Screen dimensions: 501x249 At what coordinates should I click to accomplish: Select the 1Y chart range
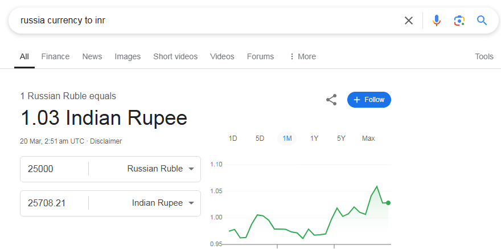314,138
